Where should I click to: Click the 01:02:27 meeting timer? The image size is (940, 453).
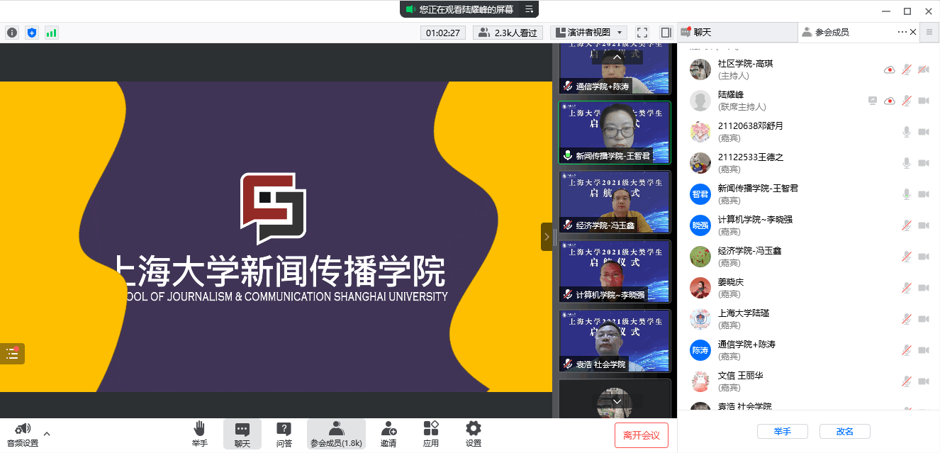tap(443, 33)
